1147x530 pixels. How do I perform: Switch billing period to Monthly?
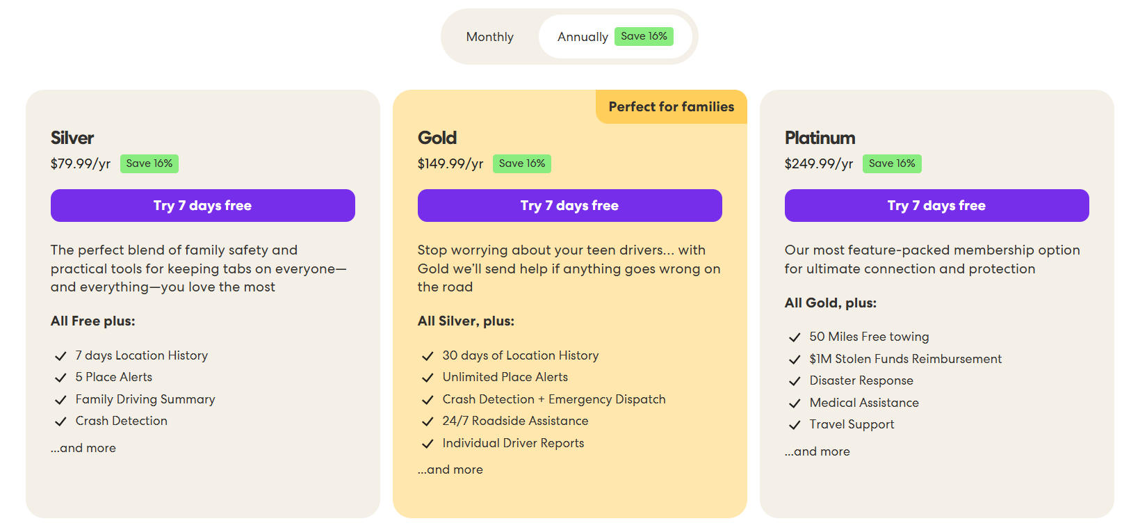click(489, 36)
